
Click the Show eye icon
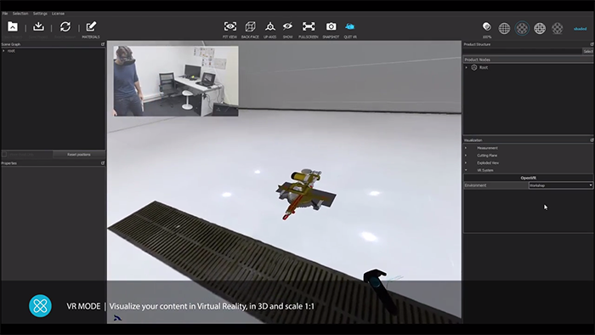(x=287, y=26)
